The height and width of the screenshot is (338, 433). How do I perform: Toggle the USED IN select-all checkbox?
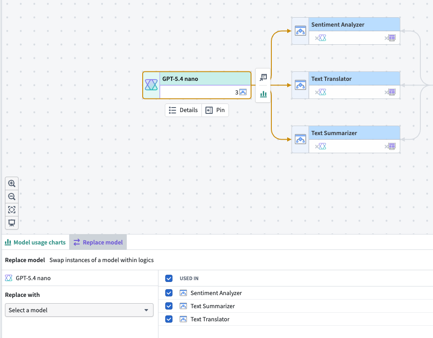(169, 278)
